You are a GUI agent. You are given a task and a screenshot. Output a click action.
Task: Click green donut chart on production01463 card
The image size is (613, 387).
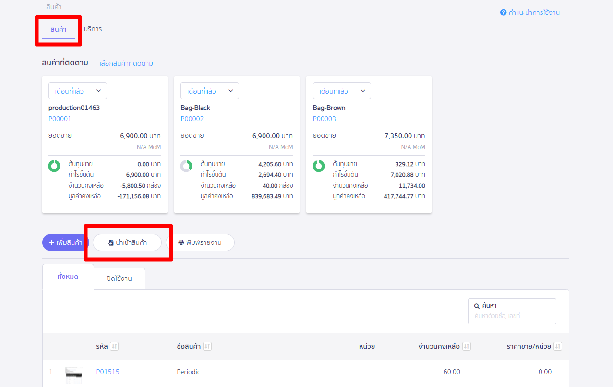(54, 166)
